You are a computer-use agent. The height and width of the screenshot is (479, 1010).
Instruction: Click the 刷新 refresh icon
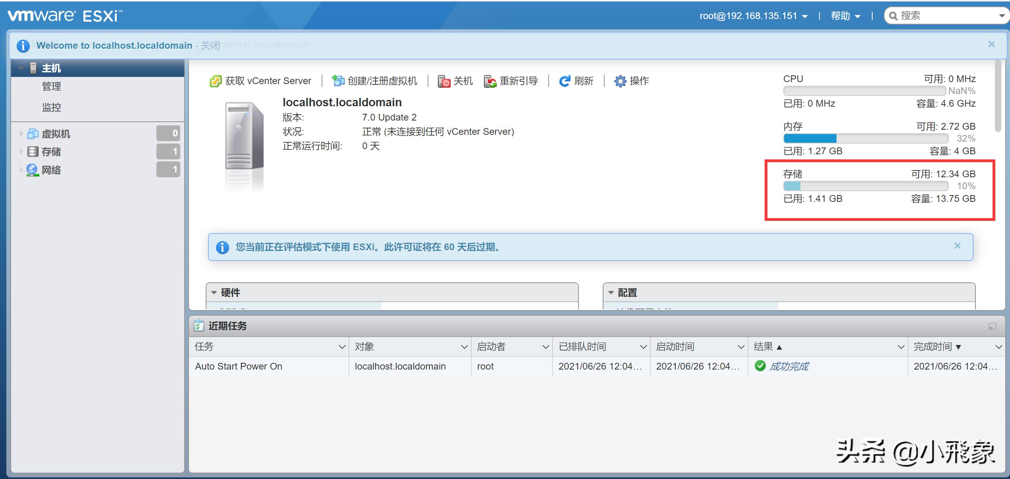point(565,80)
